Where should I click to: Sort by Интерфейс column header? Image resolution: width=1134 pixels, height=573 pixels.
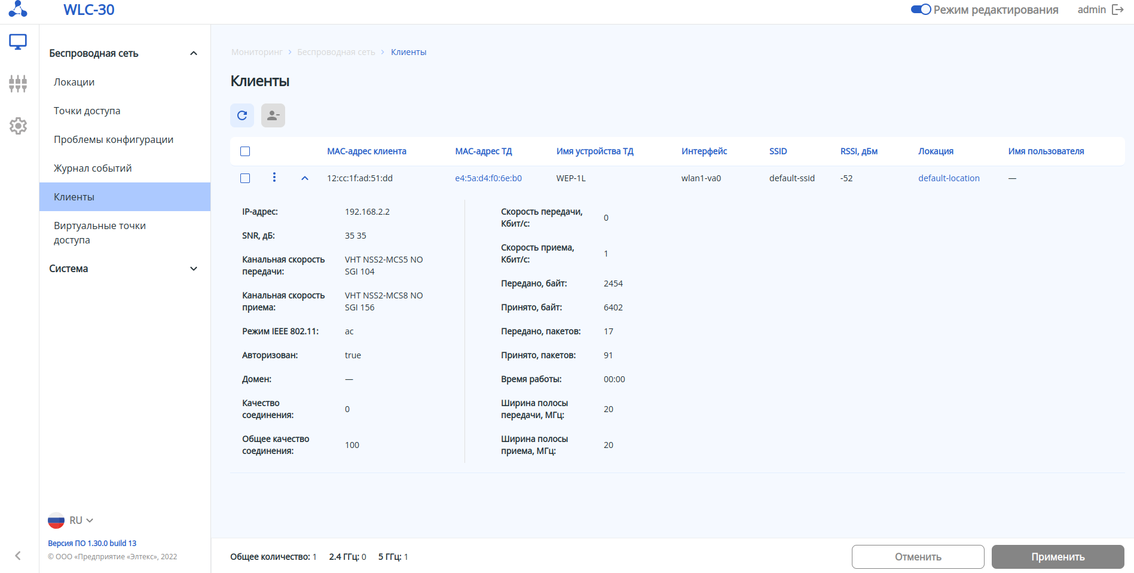point(704,151)
